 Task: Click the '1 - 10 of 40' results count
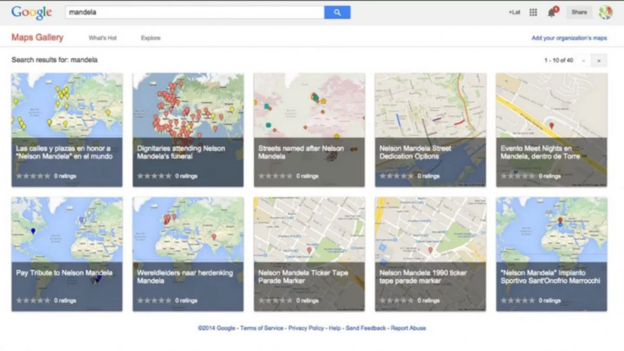pyautogui.click(x=558, y=60)
